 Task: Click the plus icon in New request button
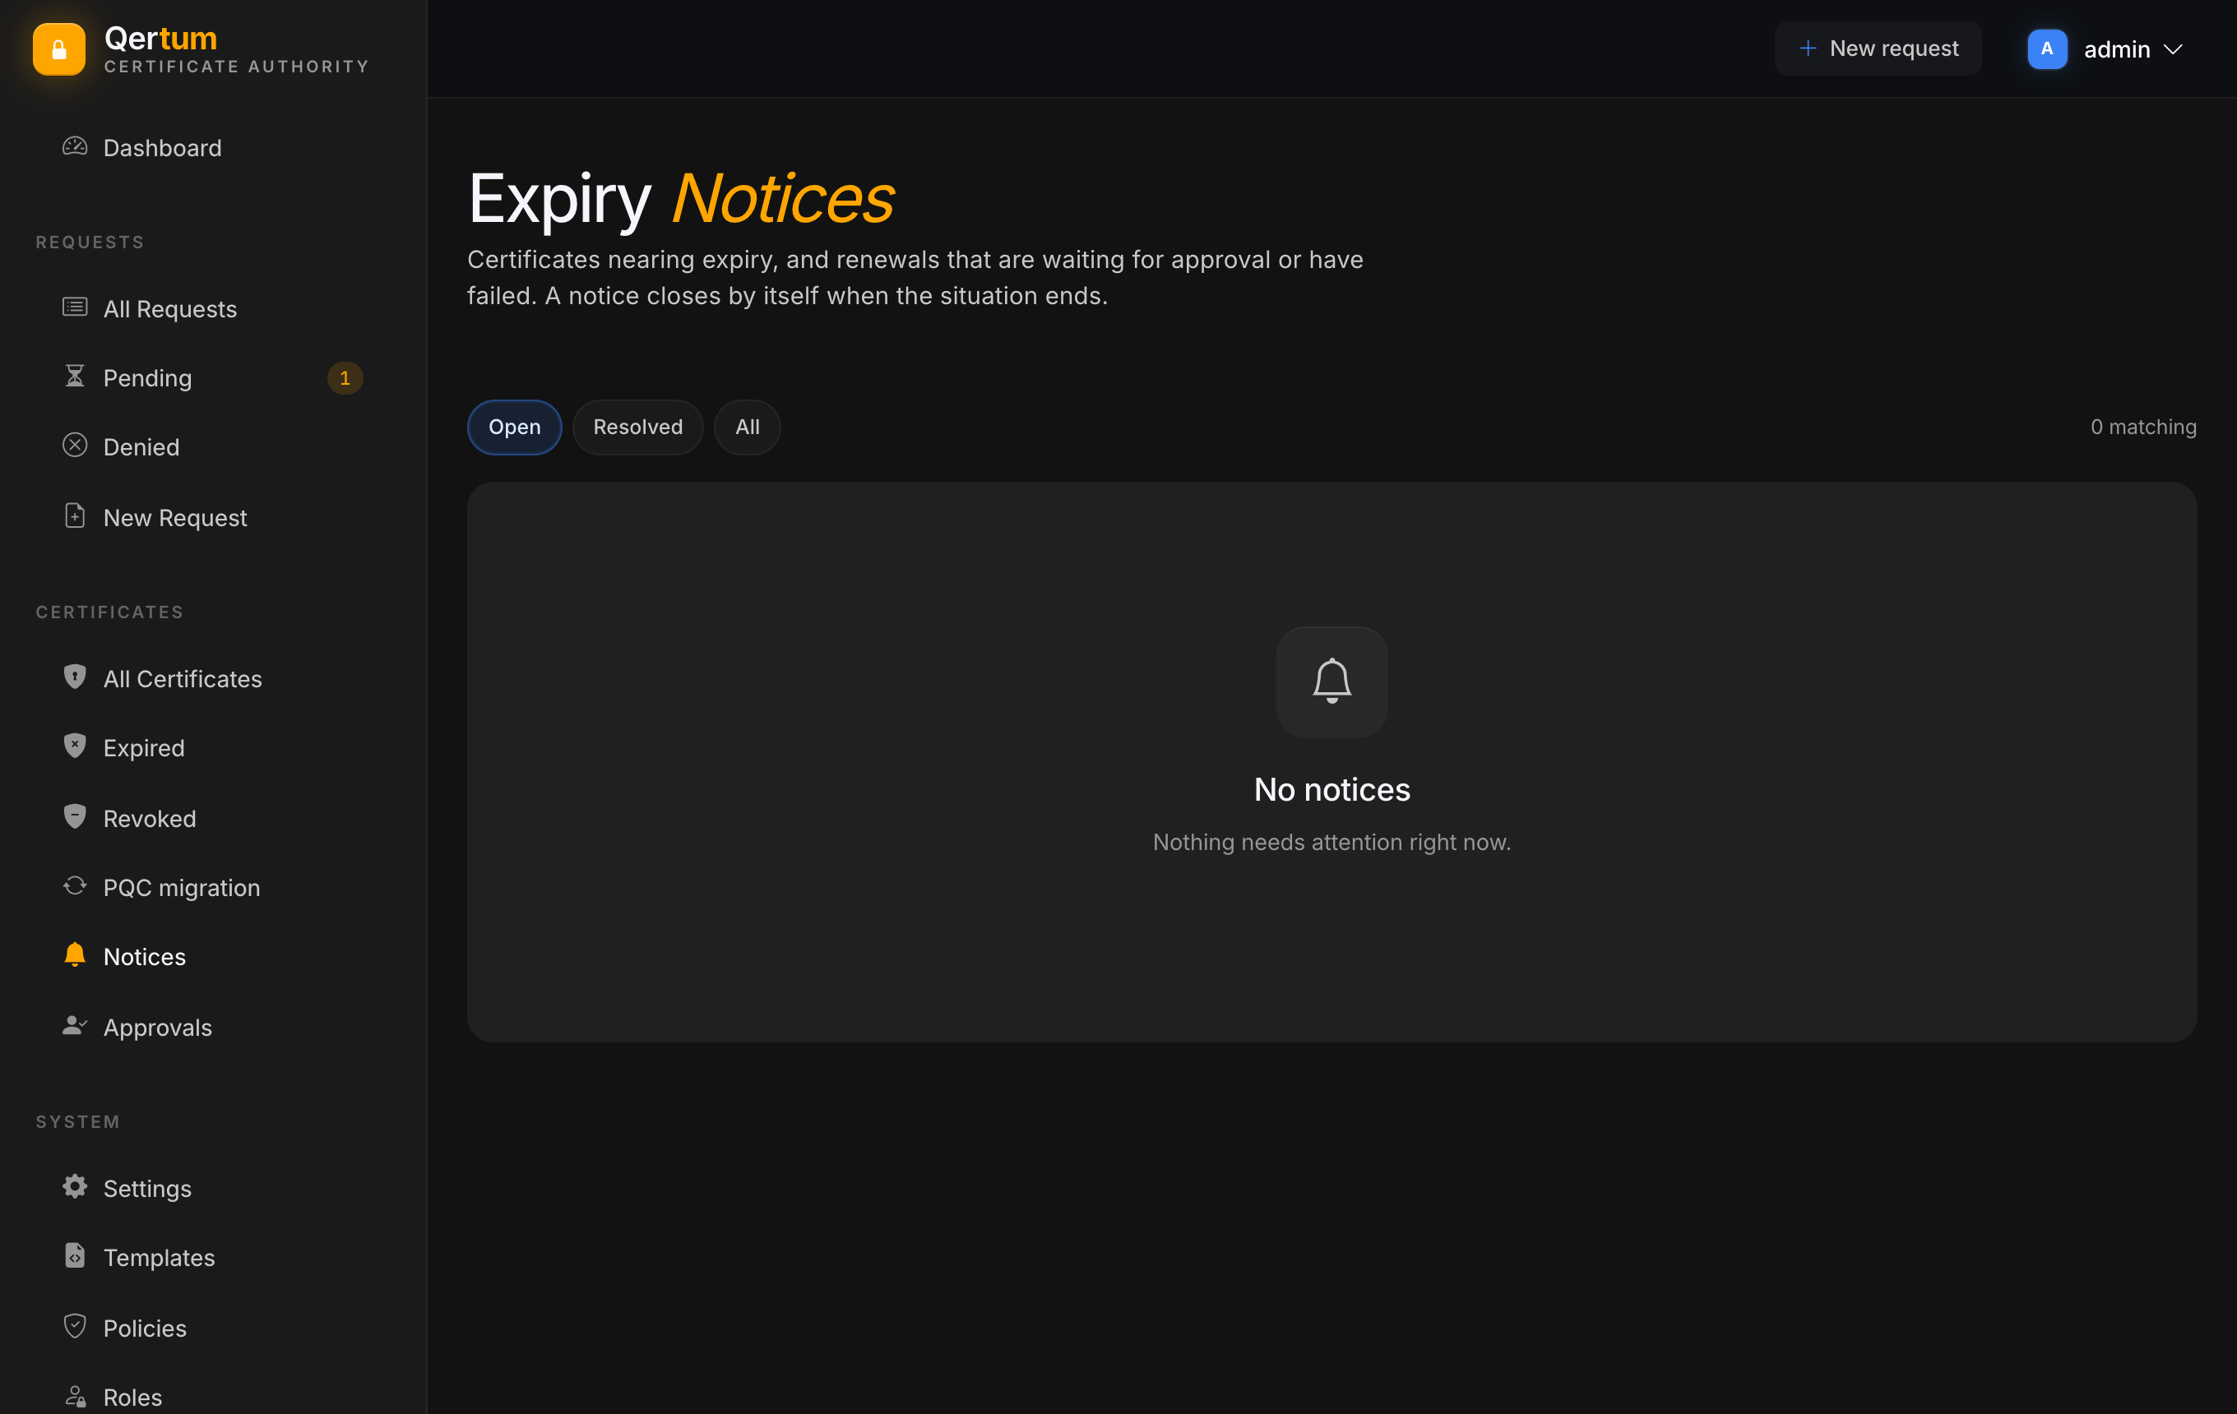(1807, 49)
